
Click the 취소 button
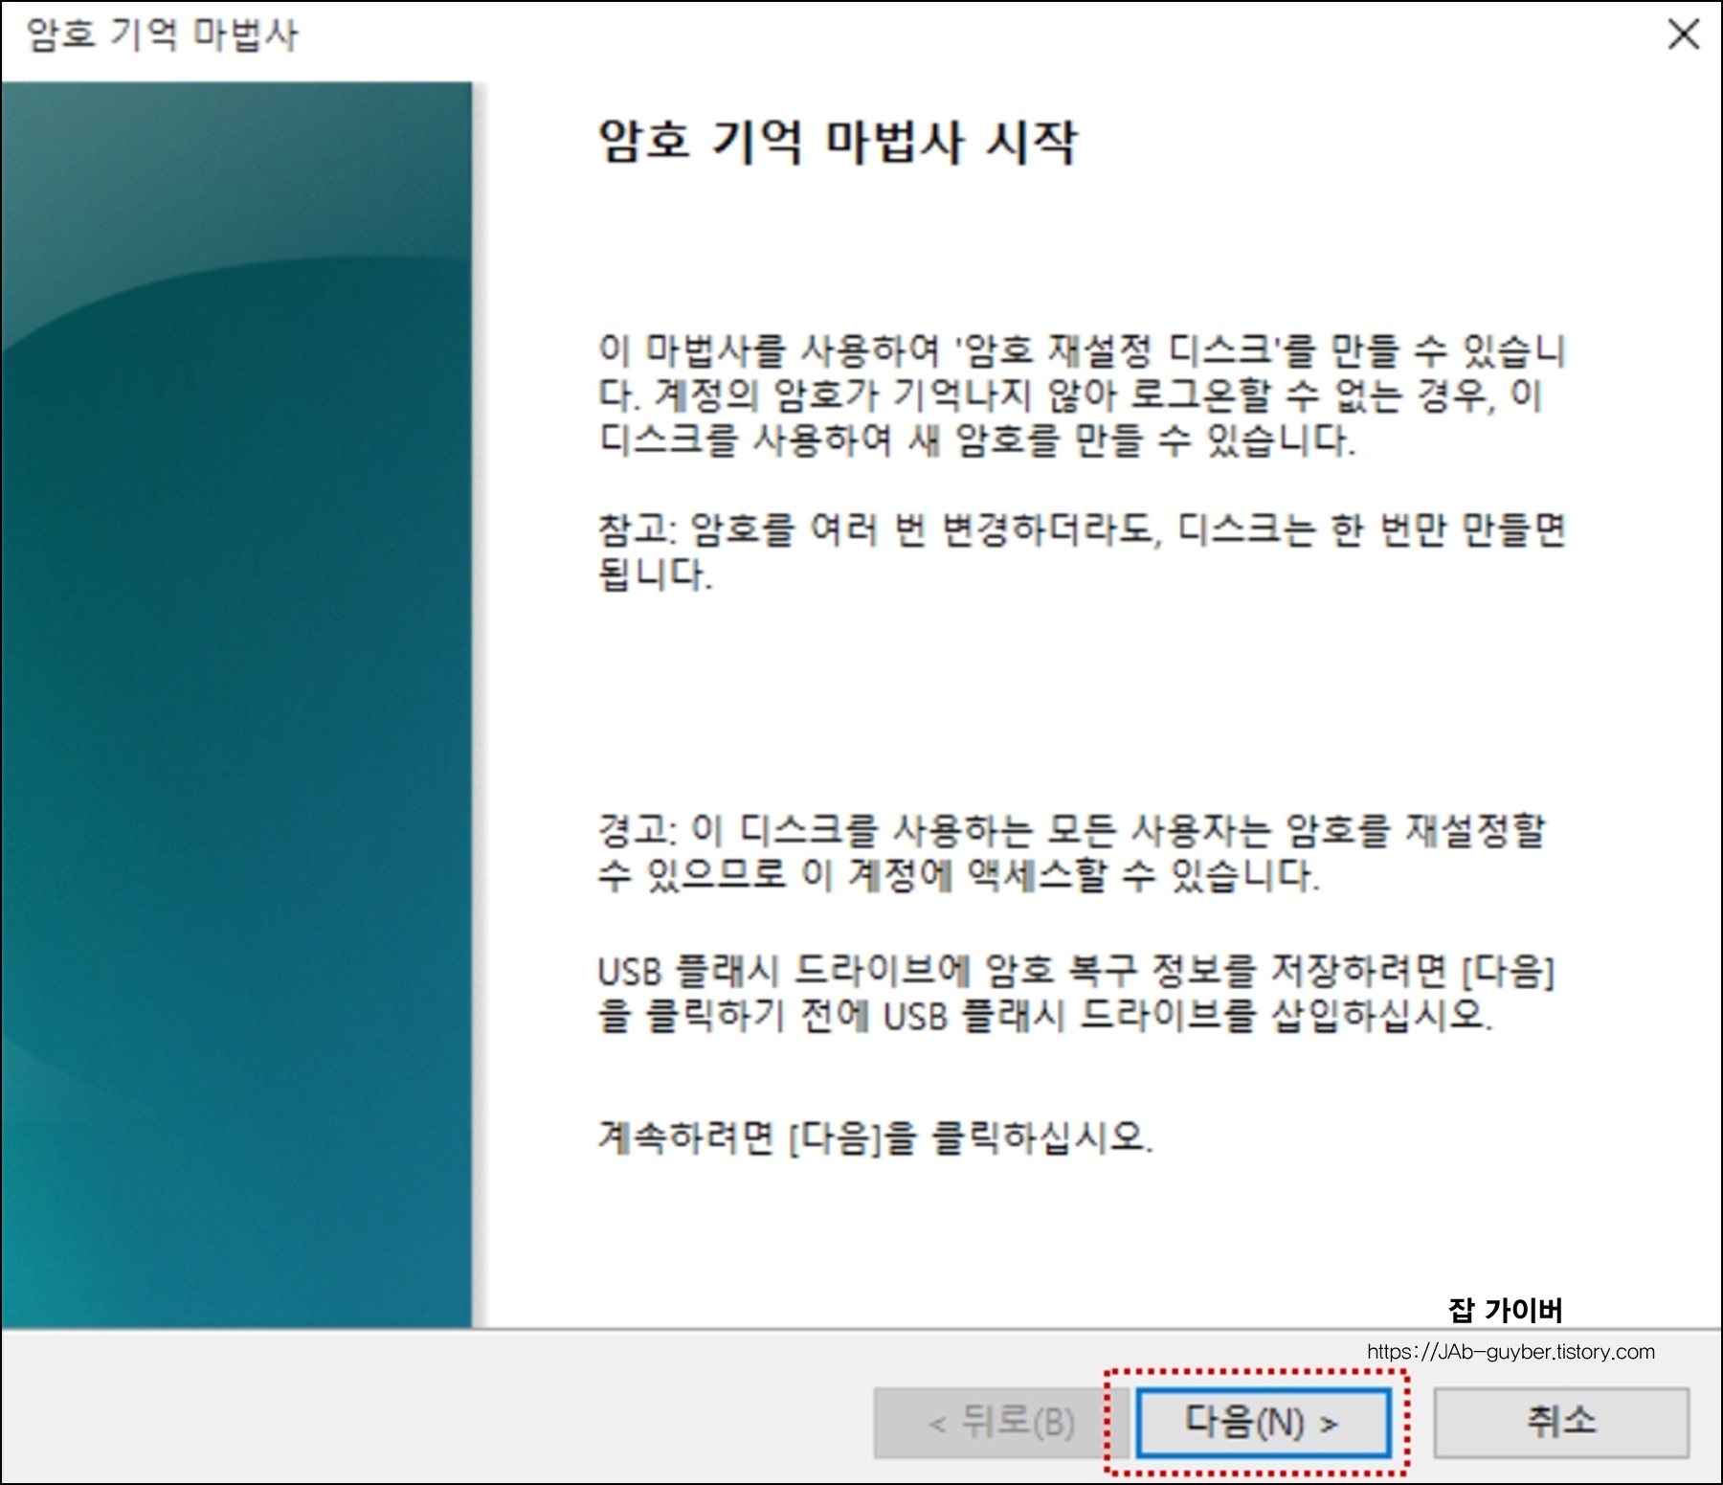tap(1561, 1423)
